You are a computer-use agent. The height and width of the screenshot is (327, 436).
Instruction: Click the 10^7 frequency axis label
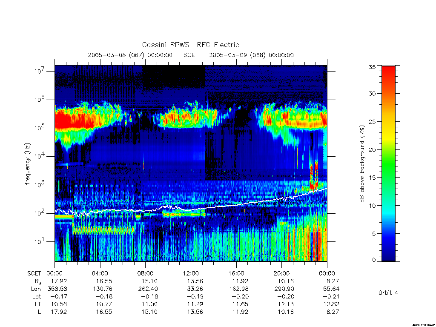40,71
